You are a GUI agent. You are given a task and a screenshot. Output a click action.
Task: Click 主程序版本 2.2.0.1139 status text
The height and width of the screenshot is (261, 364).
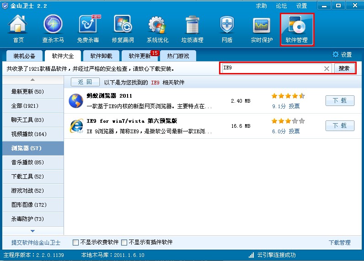[x=34, y=255]
